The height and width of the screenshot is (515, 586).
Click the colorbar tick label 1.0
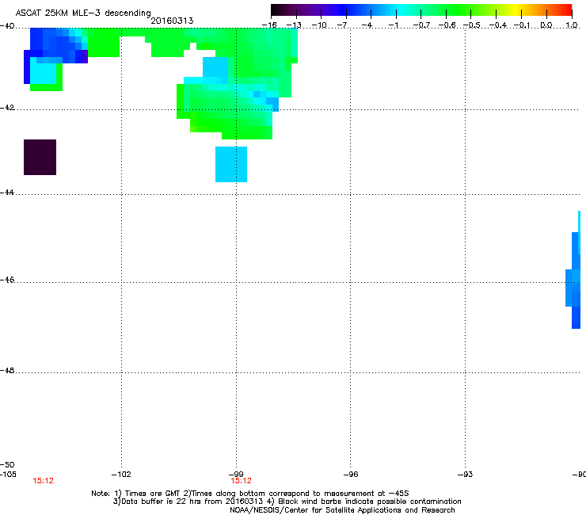coord(572,25)
